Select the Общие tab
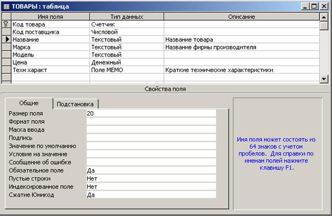Viewport: 332px width, 216px height. 29,103
